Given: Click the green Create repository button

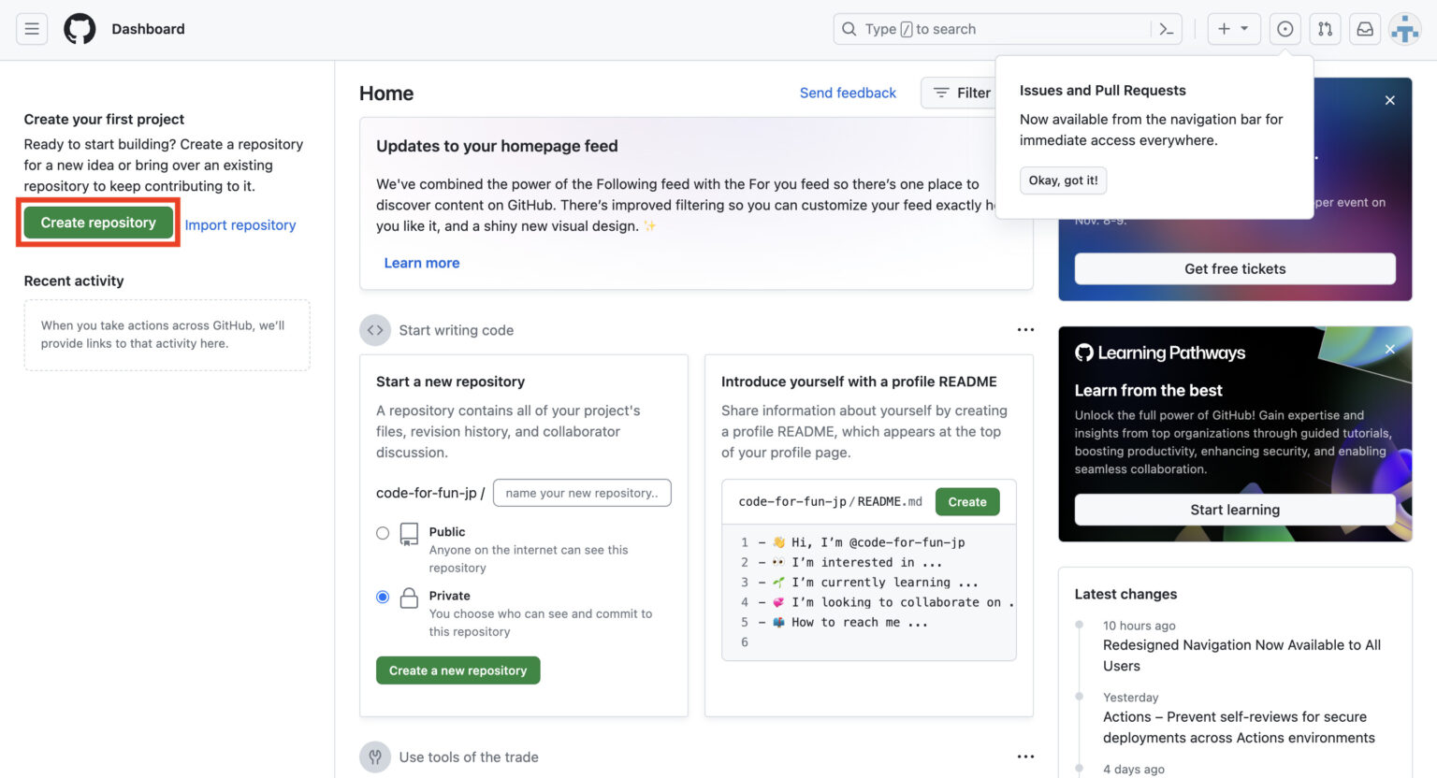Looking at the screenshot, I should pos(98,223).
